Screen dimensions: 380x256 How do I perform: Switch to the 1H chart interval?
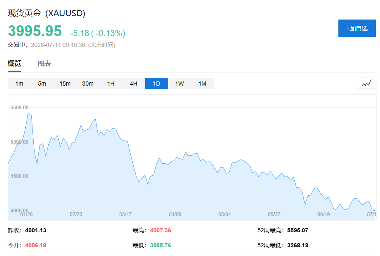click(111, 84)
